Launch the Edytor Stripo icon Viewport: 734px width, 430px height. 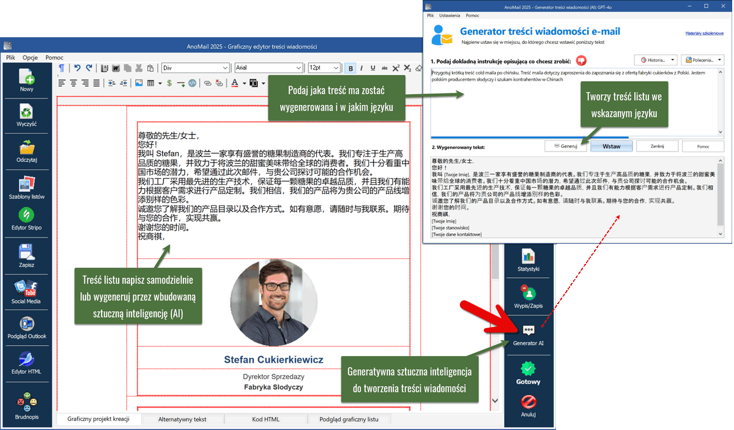pos(27,215)
